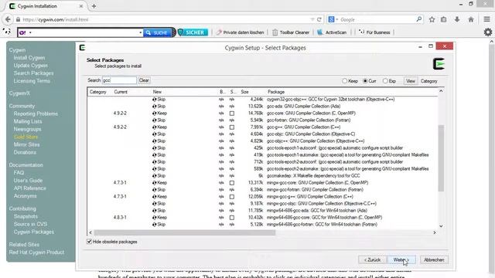
Task: Click the View button
Action: point(411,81)
